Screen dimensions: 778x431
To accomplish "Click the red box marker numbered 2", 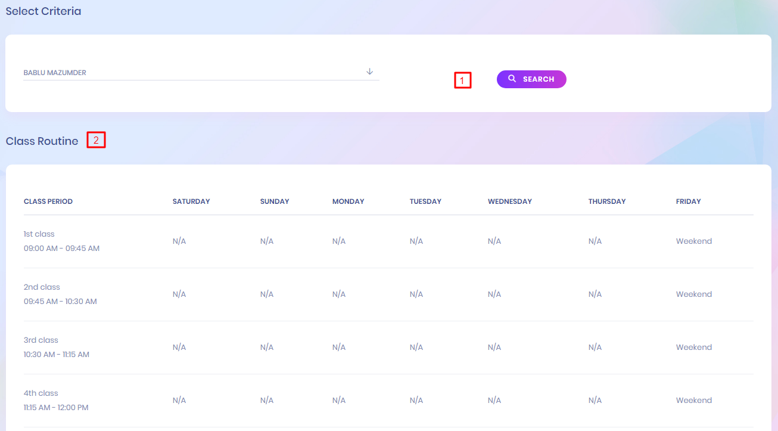I will [x=96, y=140].
